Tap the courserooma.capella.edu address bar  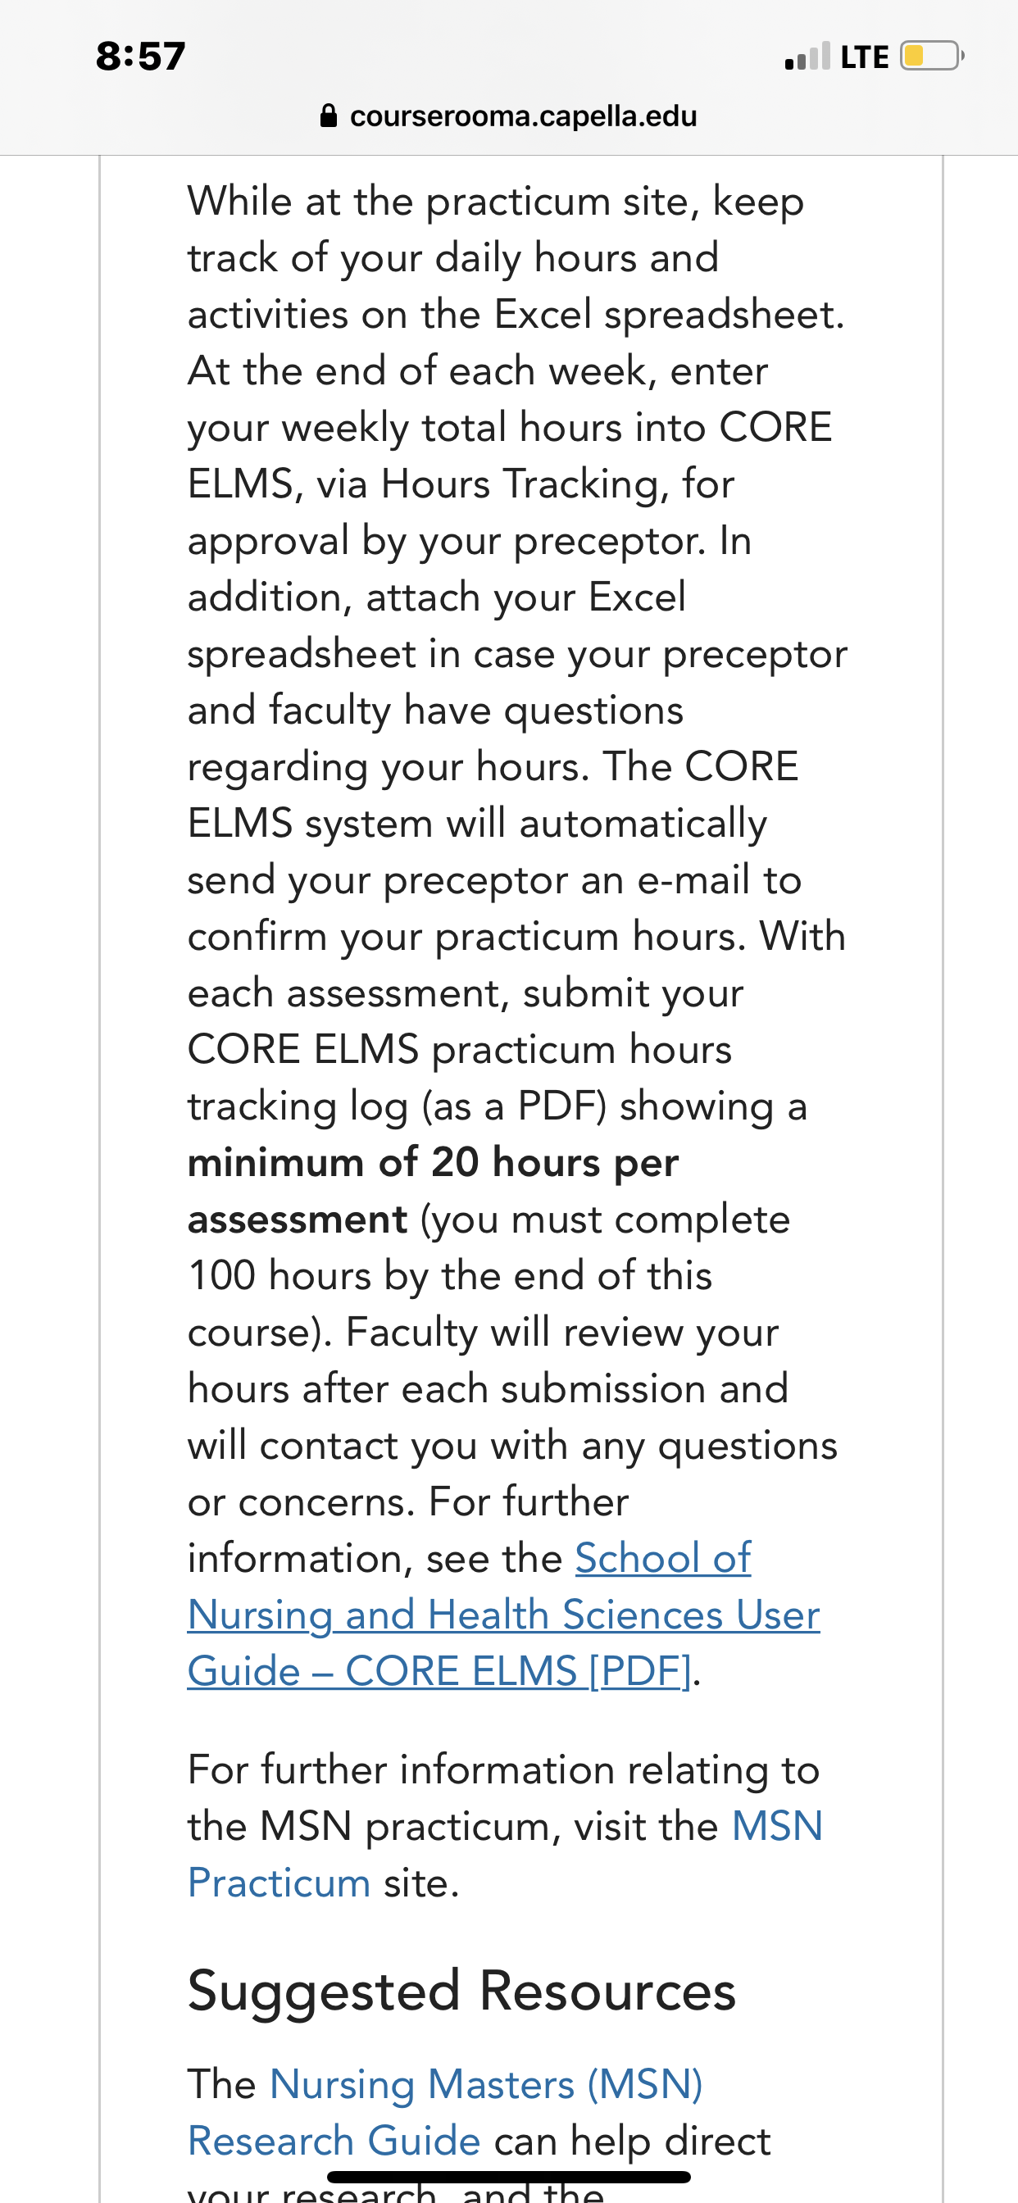click(x=509, y=116)
